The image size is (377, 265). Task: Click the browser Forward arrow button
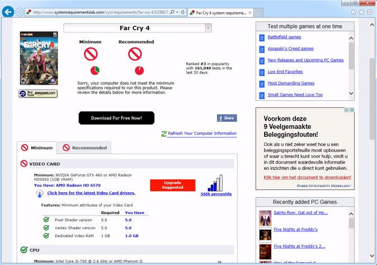20,12
